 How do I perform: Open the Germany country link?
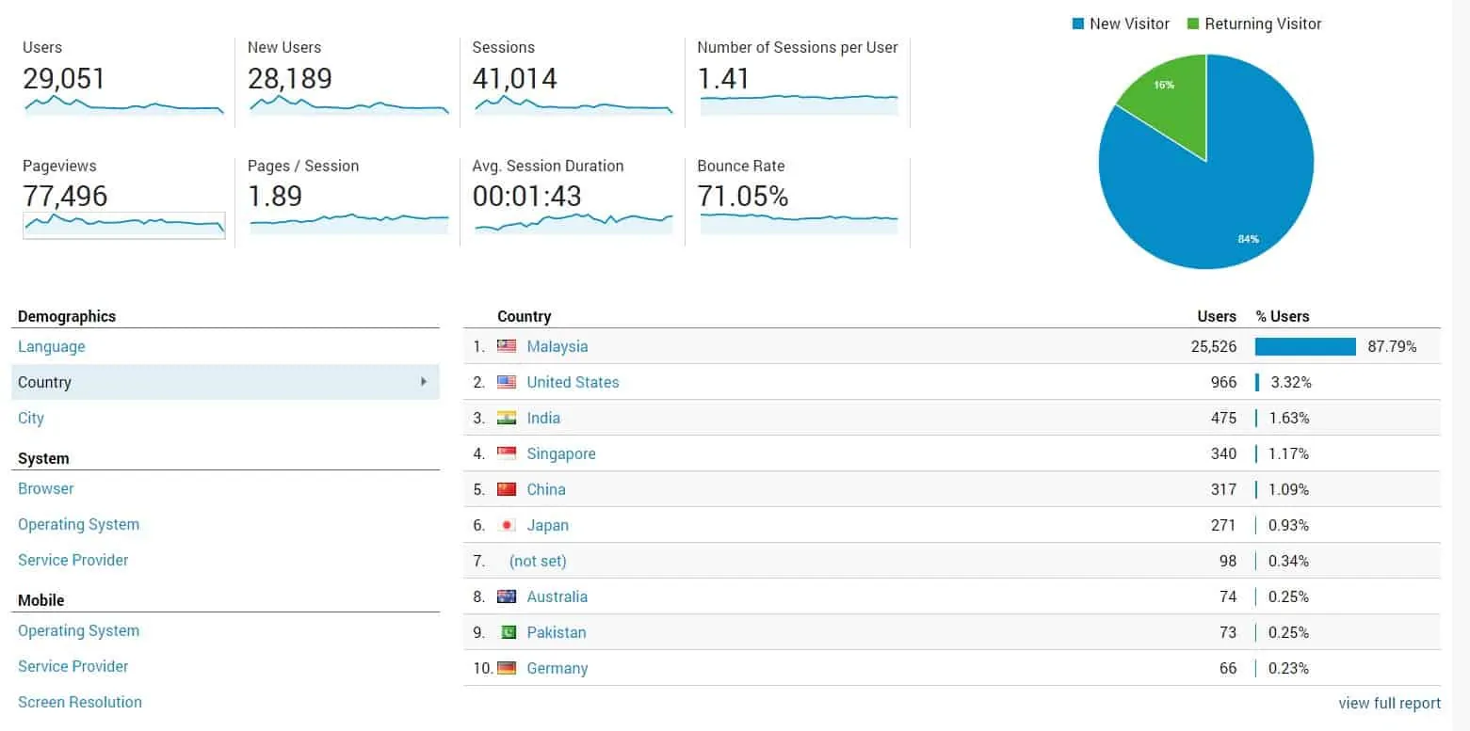click(x=557, y=668)
